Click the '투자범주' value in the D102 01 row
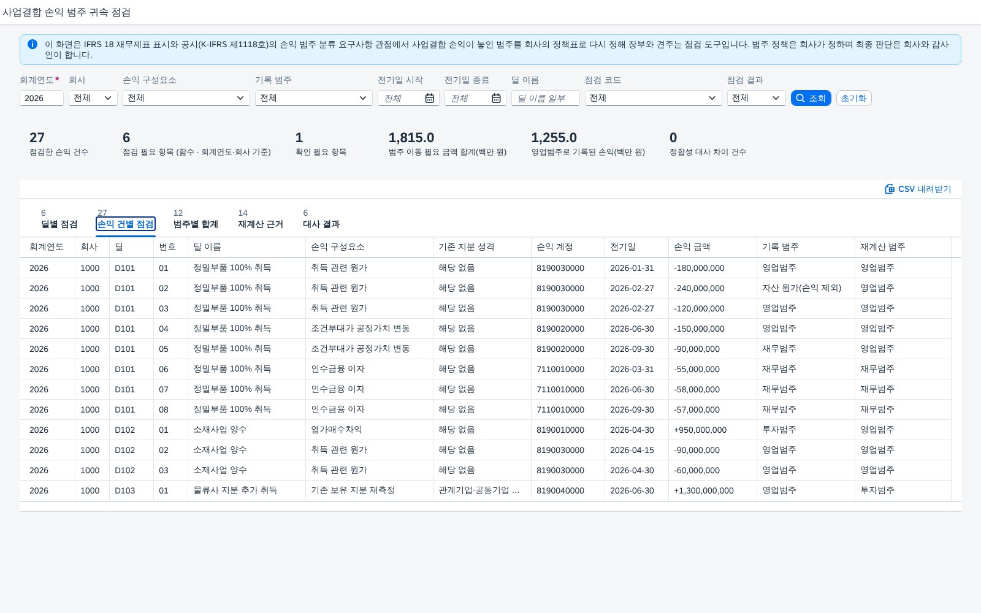The width and height of the screenshot is (981, 613). click(x=779, y=430)
